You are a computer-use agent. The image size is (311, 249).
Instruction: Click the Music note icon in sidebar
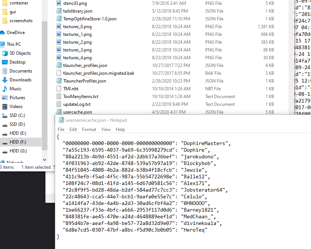pos(4,89)
